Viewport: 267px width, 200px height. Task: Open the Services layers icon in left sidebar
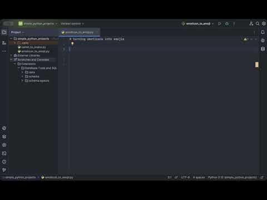coord(4,137)
